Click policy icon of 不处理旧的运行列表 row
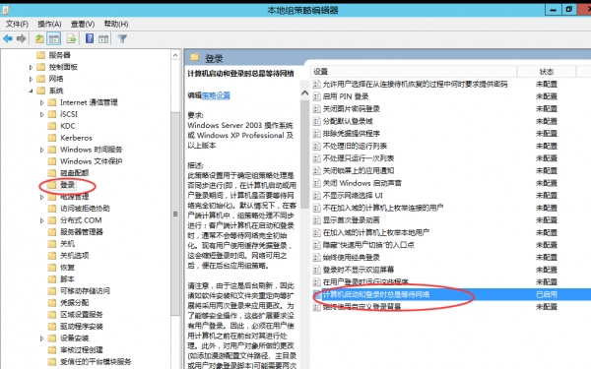Viewport: 591px width, 369px height. click(316, 146)
